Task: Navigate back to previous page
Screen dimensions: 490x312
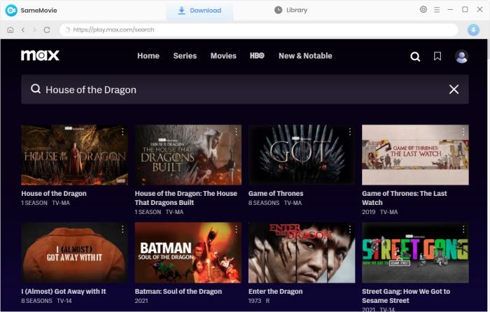Action: 23,30
